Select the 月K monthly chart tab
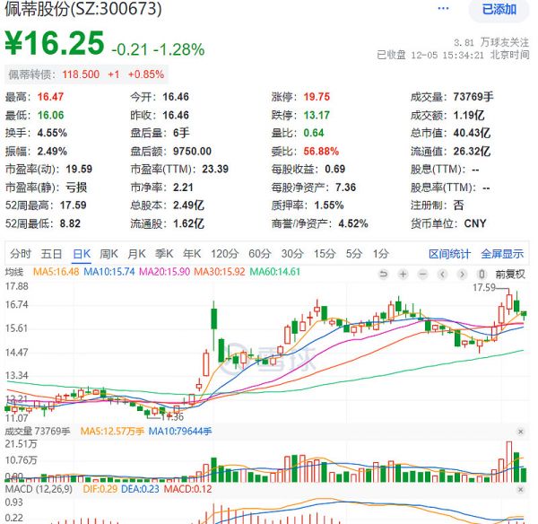Image resolution: width=538 pixels, height=524 pixels. tap(136, 254)
